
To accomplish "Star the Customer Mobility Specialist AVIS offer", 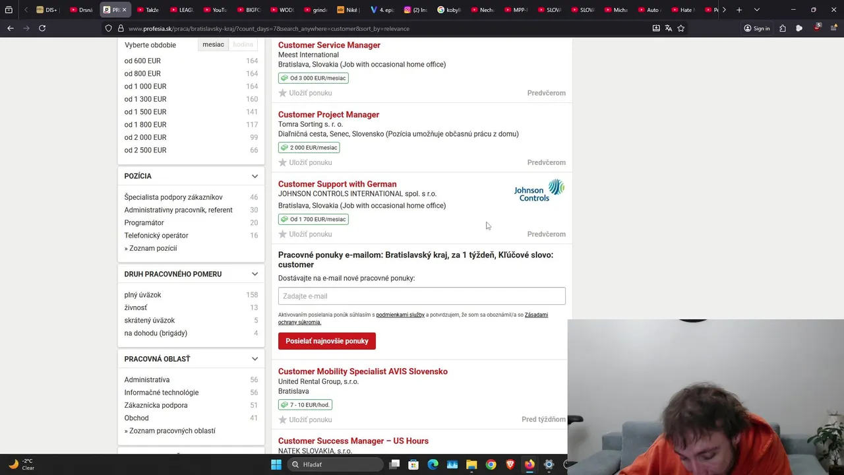I will tap(283, 420).
